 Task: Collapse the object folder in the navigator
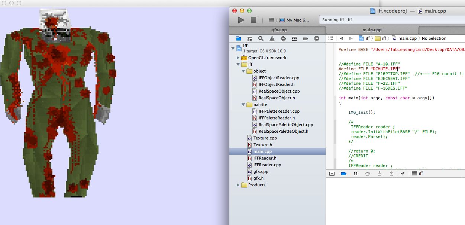coord(243,71)
